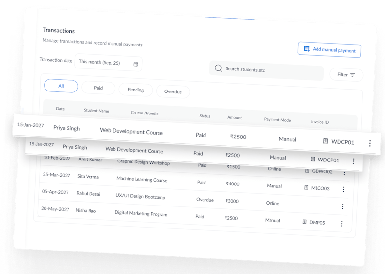Click the Overdue status in Rahul Desai row
Image resolution: width=385 pixels, height=274 pixels.
coord(205,200)
